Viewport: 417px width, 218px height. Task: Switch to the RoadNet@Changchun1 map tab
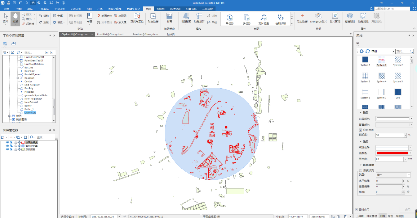[x=110, y=34]
